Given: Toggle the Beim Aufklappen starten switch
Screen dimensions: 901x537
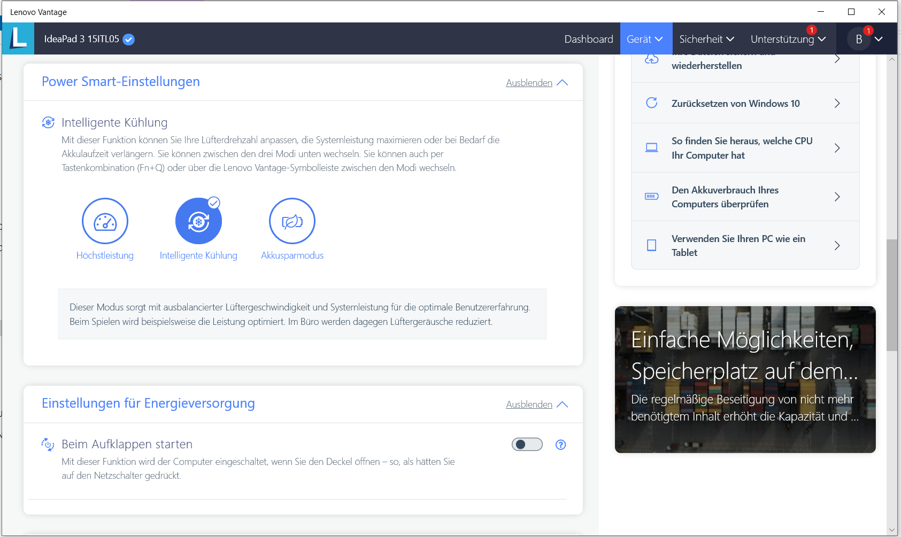Looking at the screenshot, I should (527, 444).
